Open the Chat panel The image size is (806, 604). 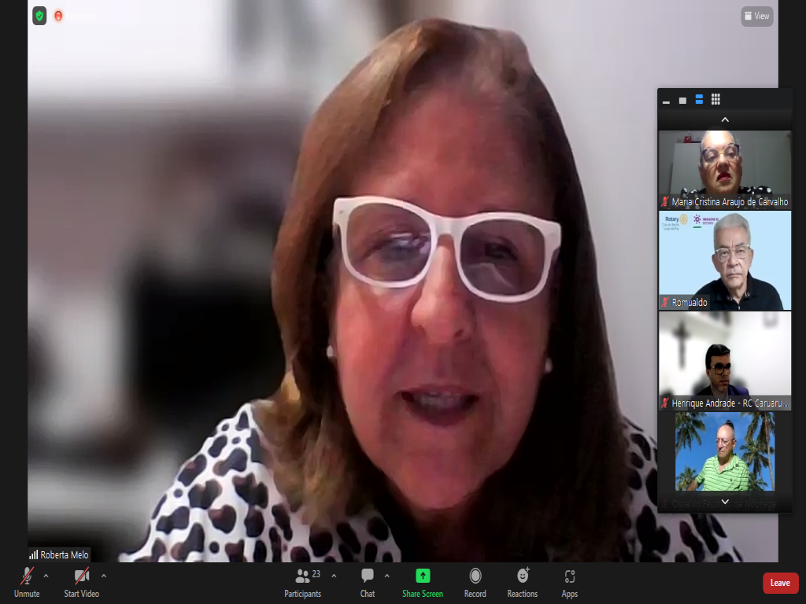[368, 582]
